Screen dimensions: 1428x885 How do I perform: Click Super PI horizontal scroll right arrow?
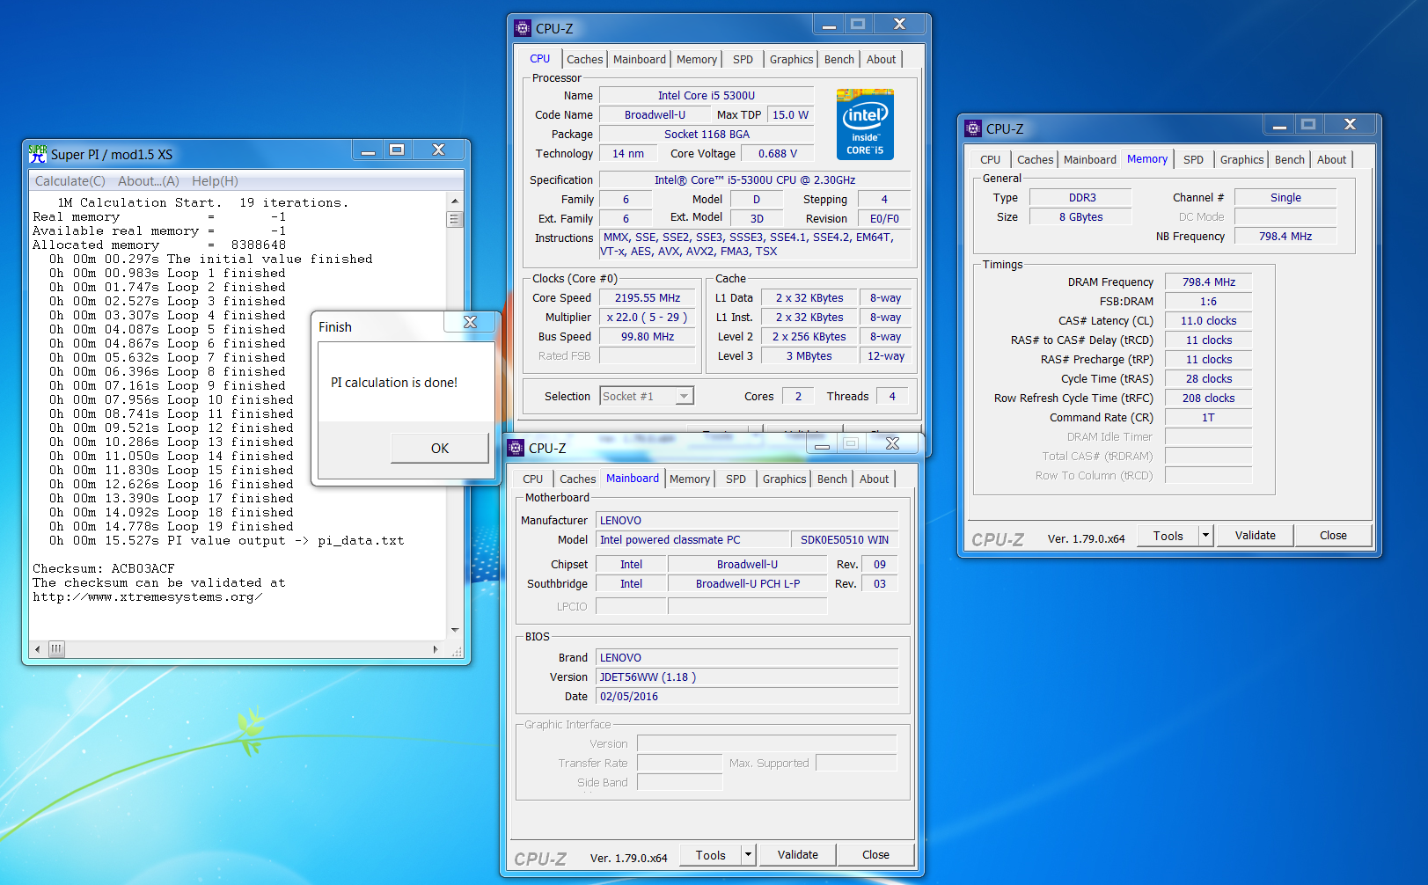tap(436, 649)
